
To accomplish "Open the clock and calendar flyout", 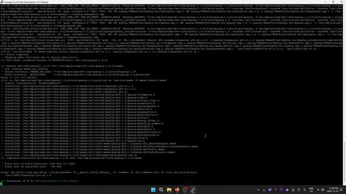I will tap(333, 190).
